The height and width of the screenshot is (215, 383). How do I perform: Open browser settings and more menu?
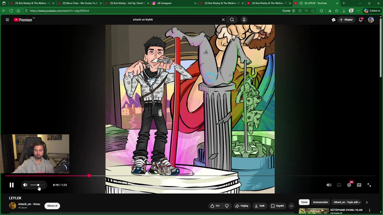tap(358, 11)
